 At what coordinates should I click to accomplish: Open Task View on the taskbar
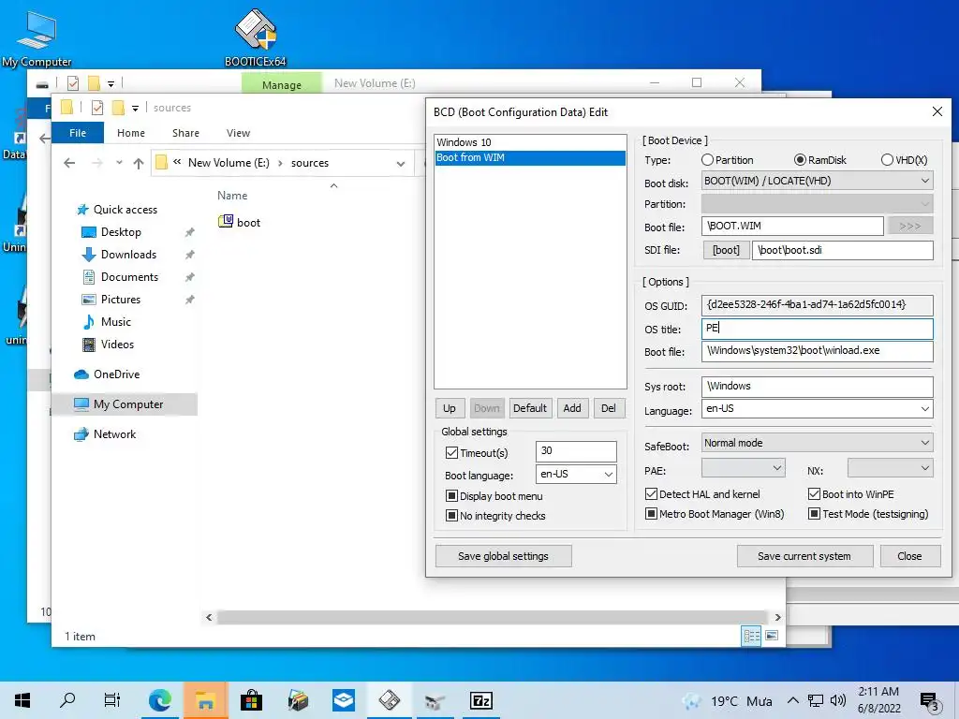click(112, 700)
